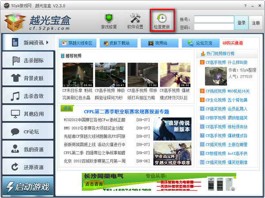265x198 pixels.
Task: Open CF高手视频 神级 video link
Action: [x=110, y=91]
